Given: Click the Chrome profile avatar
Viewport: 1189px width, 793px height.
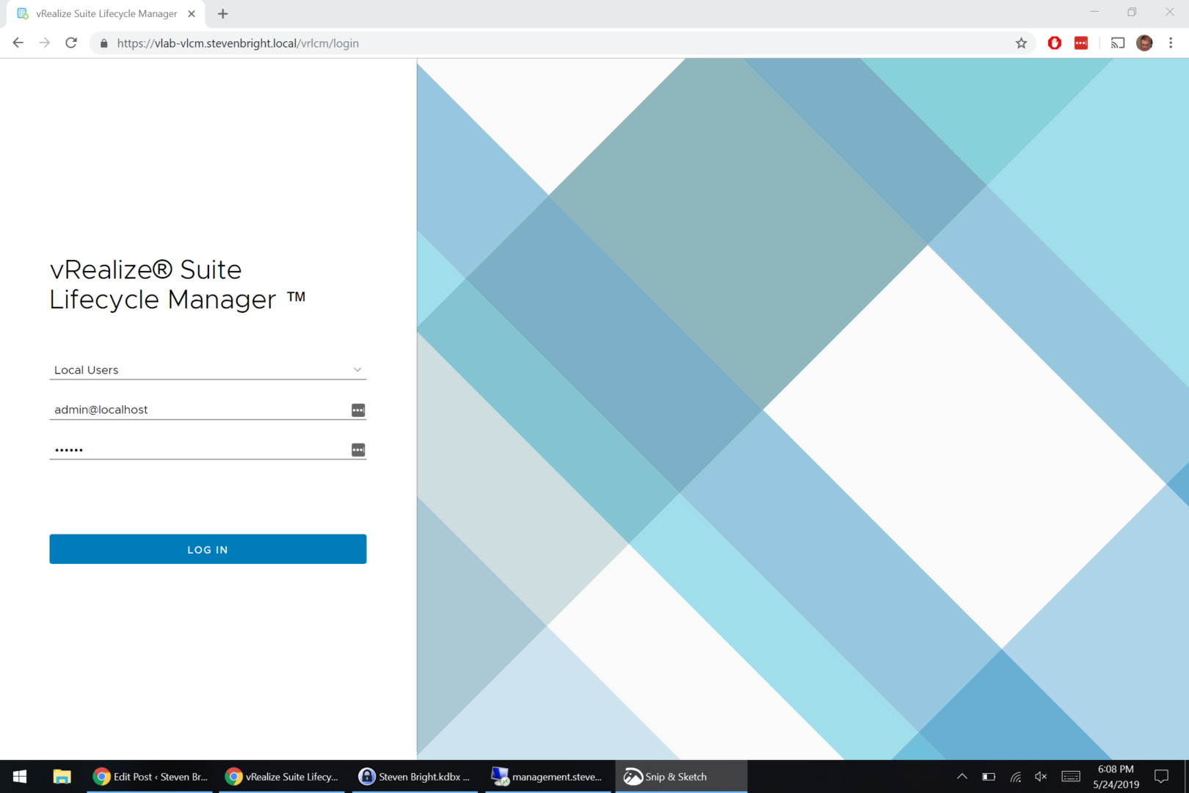Looking at the screenshot, I should pyautogui.click(x=1144, y=43).
